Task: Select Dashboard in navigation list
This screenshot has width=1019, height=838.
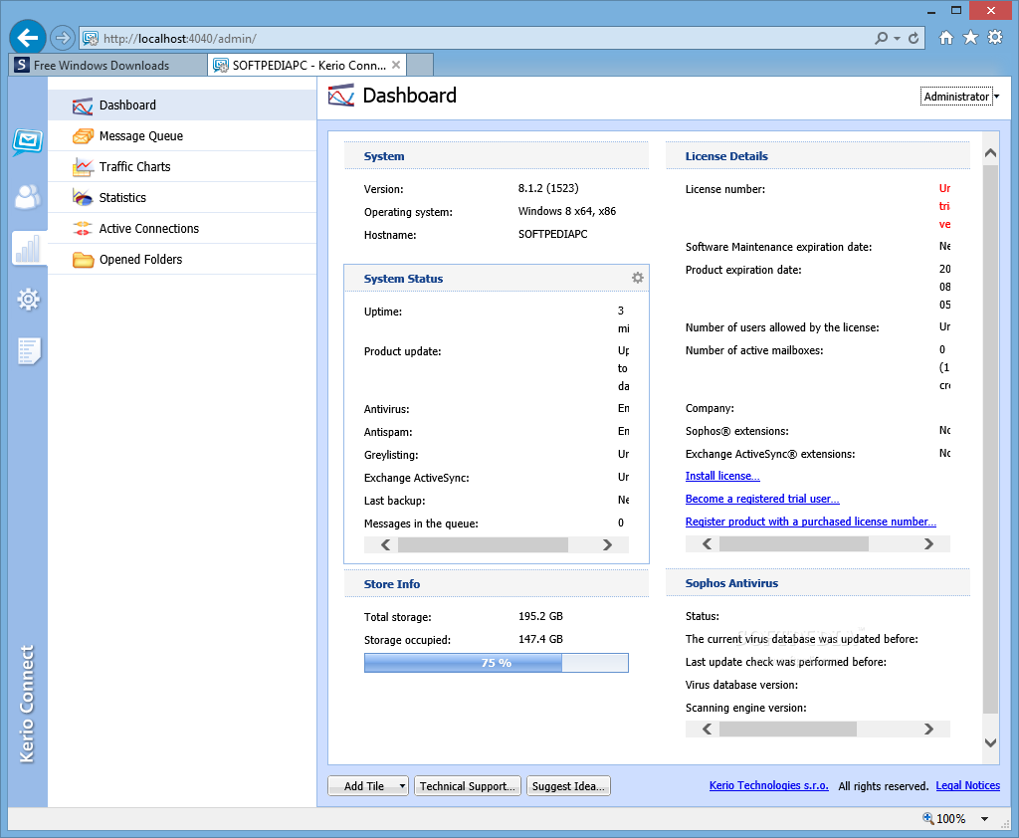Action: [182, 105]
